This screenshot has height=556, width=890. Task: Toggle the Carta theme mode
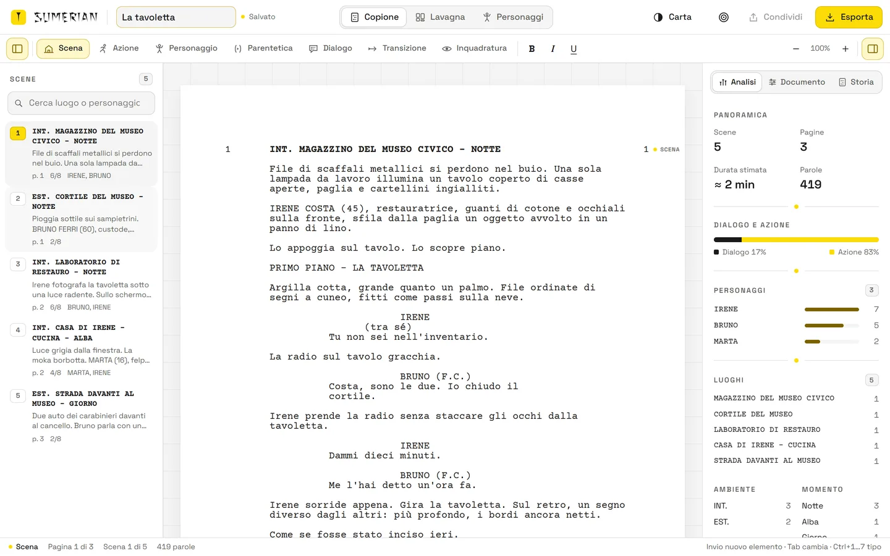point(672,17)
